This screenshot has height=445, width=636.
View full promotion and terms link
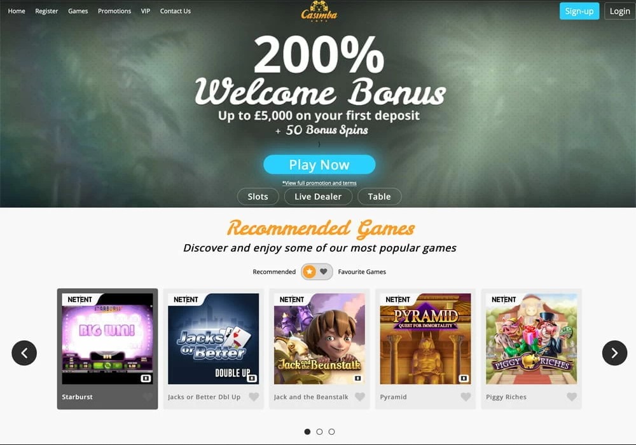[319, 183]
